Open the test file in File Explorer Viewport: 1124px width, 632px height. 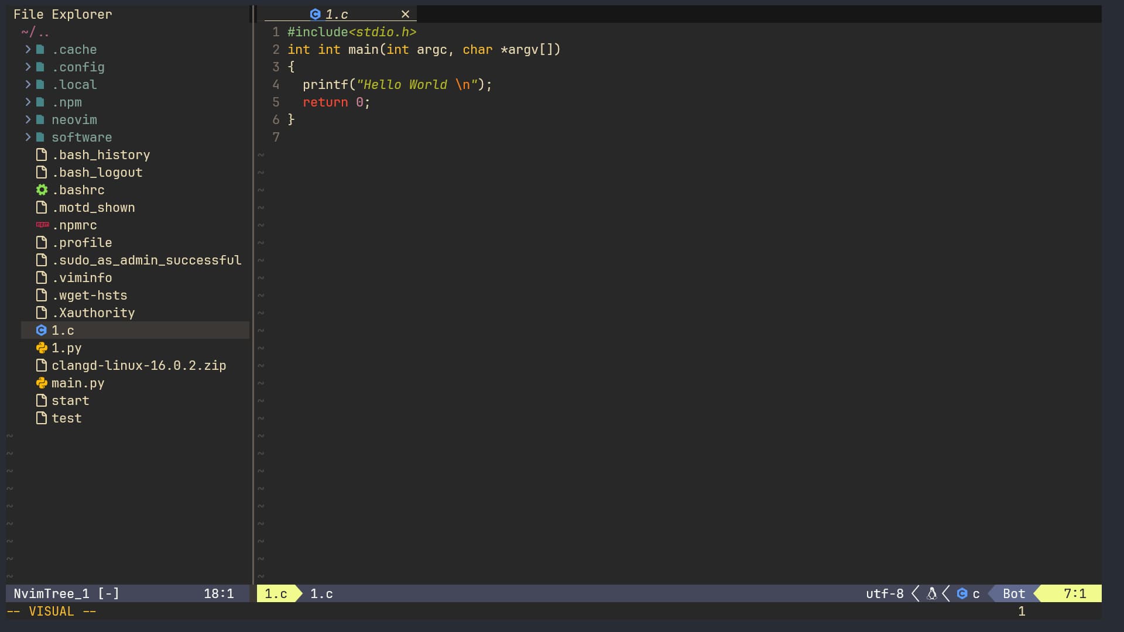[x=67, y=418]
